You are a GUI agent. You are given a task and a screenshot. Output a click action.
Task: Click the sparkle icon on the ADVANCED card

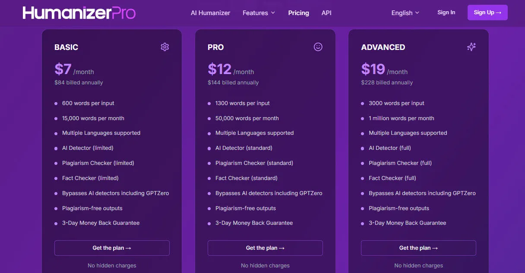point(471,47)
